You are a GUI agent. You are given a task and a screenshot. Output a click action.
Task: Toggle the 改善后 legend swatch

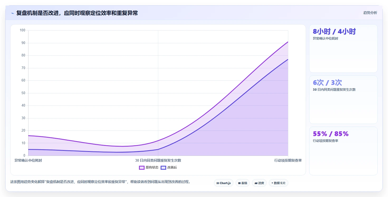coord(163,168)
